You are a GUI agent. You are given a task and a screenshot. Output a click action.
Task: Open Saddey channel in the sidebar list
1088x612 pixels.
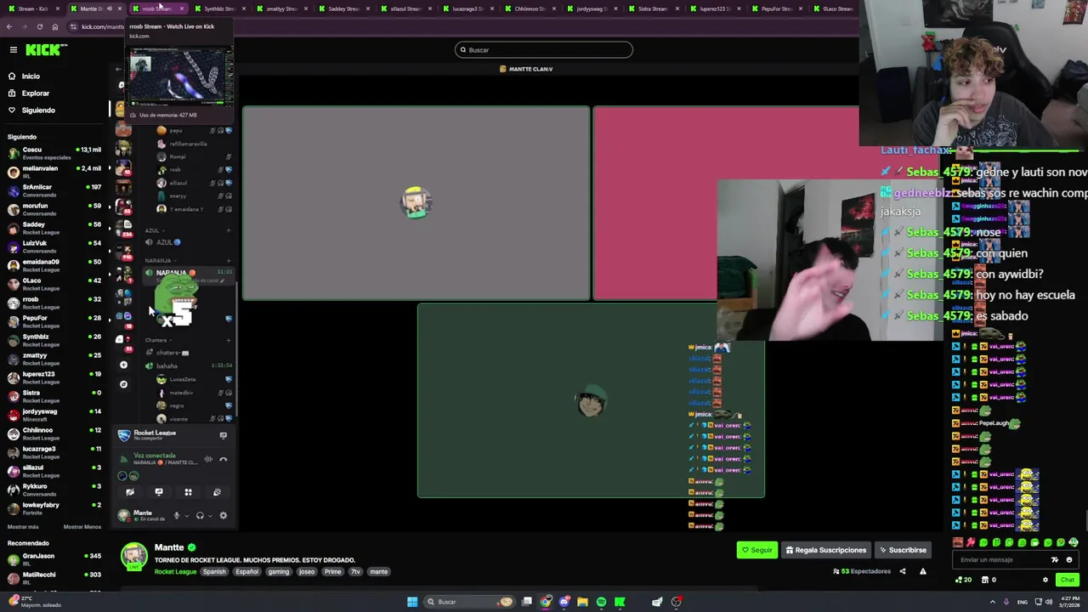(x=55, y=228)
